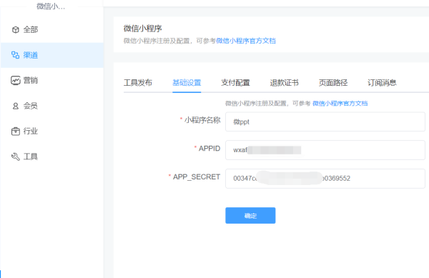Click the 会员 member person icon

tap(16, 106)
